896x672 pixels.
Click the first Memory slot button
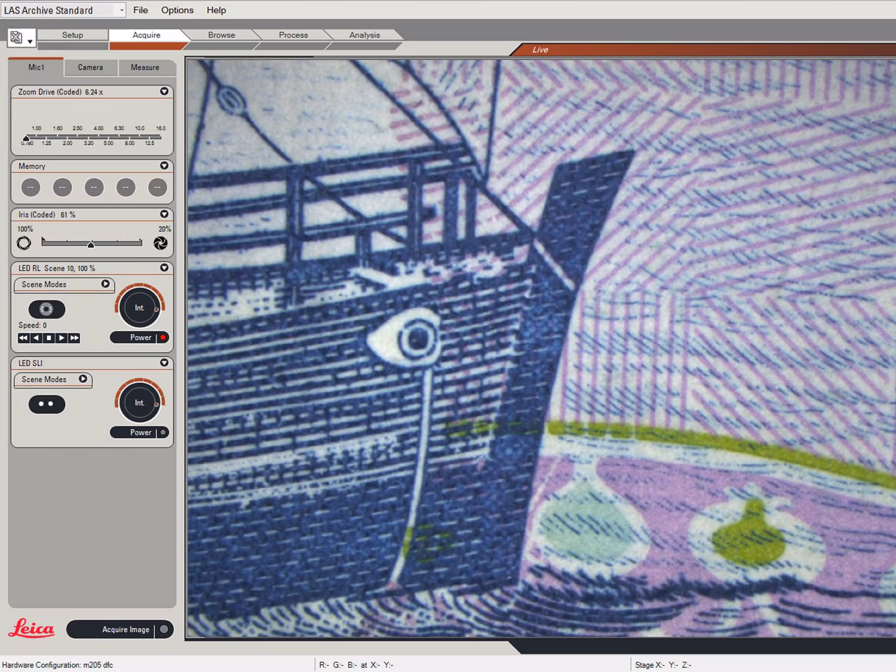click(31, 188)
